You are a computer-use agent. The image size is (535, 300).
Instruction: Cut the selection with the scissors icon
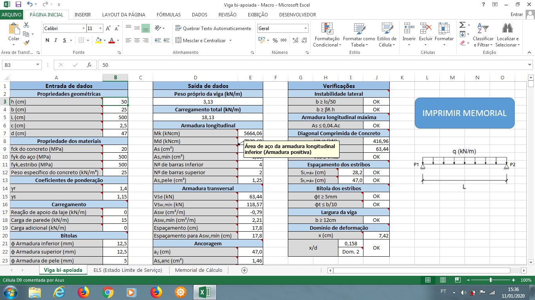pyautogui.click(x=26, y=25)
